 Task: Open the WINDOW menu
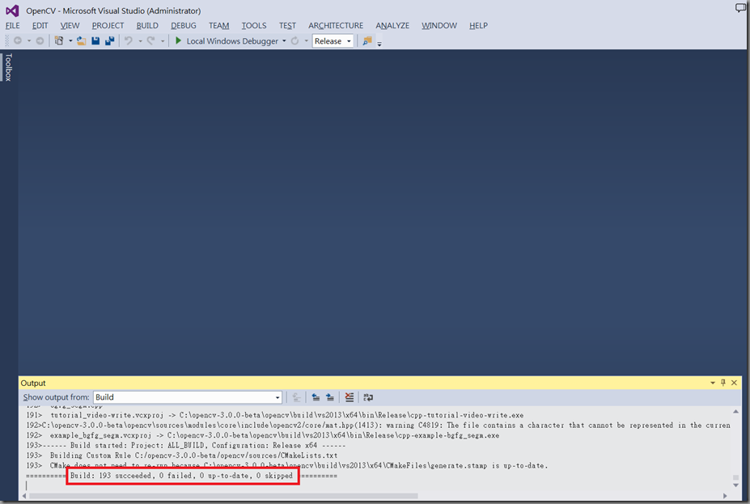click(x=439, y=25)
